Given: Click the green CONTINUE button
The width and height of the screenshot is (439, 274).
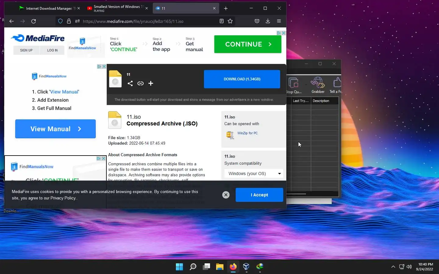Looking at the screenshot, I should [x=248, y=44].
